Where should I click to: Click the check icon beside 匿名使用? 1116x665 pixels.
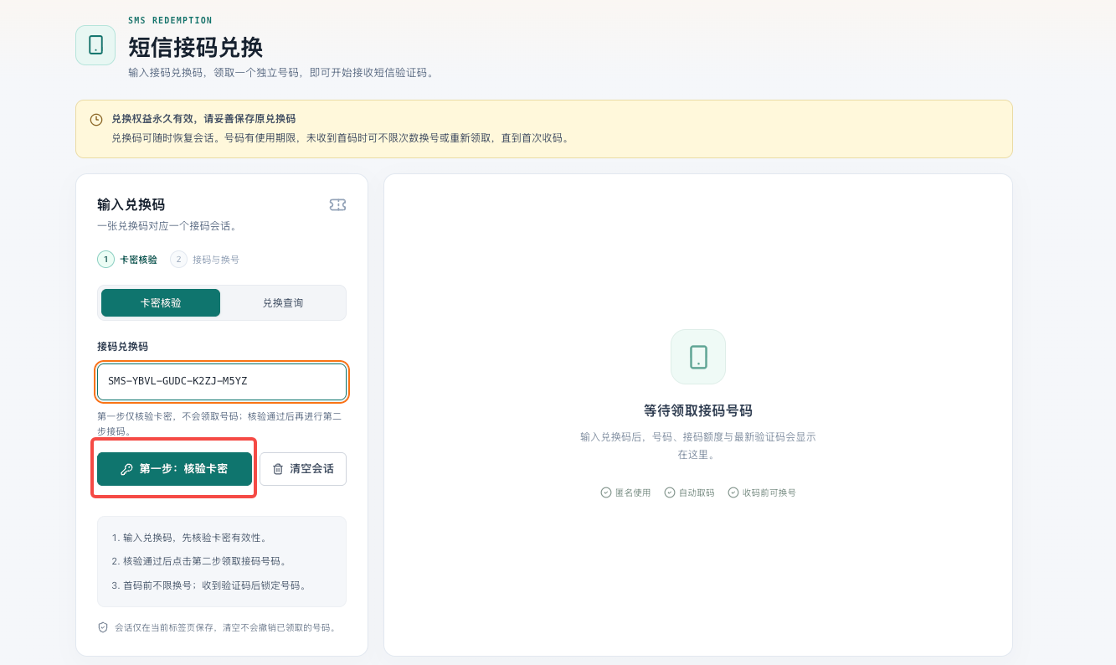(606, 492)
